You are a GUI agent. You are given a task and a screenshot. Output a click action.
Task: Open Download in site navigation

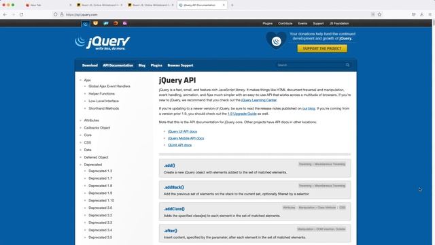coord(90,65)
